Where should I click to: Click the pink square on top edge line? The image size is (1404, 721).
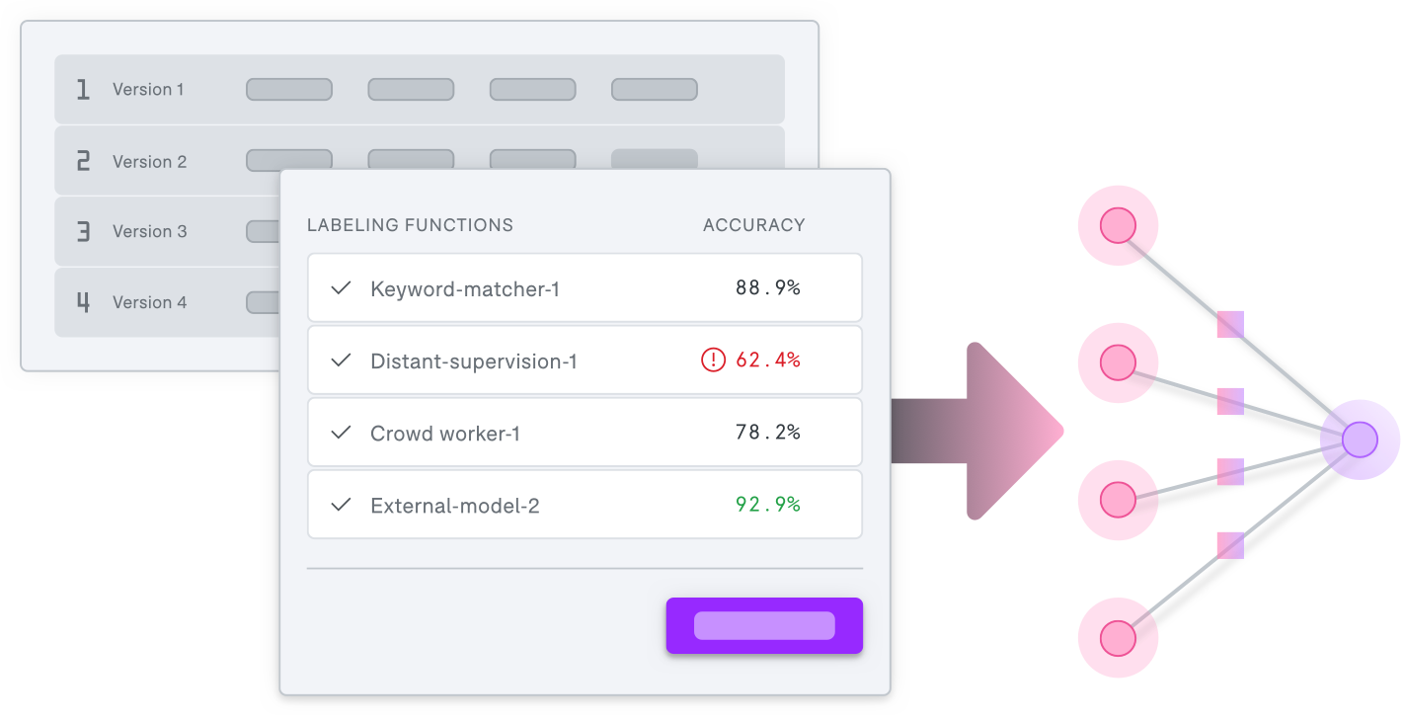1230,324
